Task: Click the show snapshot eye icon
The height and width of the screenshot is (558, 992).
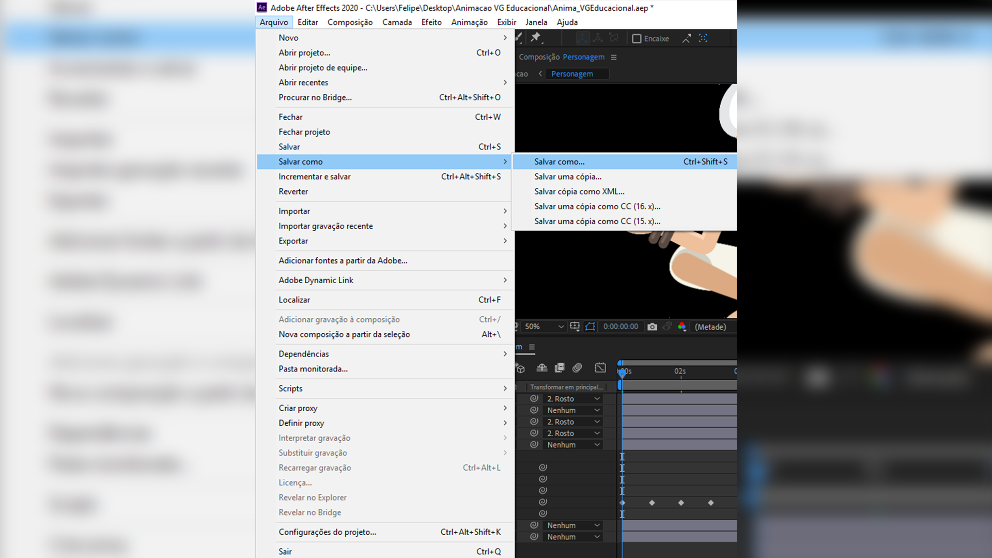Action: click(x=667, y=327)
